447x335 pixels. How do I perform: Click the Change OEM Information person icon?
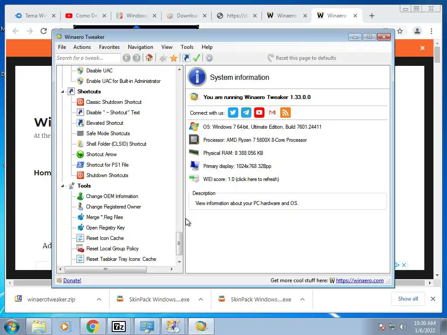(x=80, y=196)
